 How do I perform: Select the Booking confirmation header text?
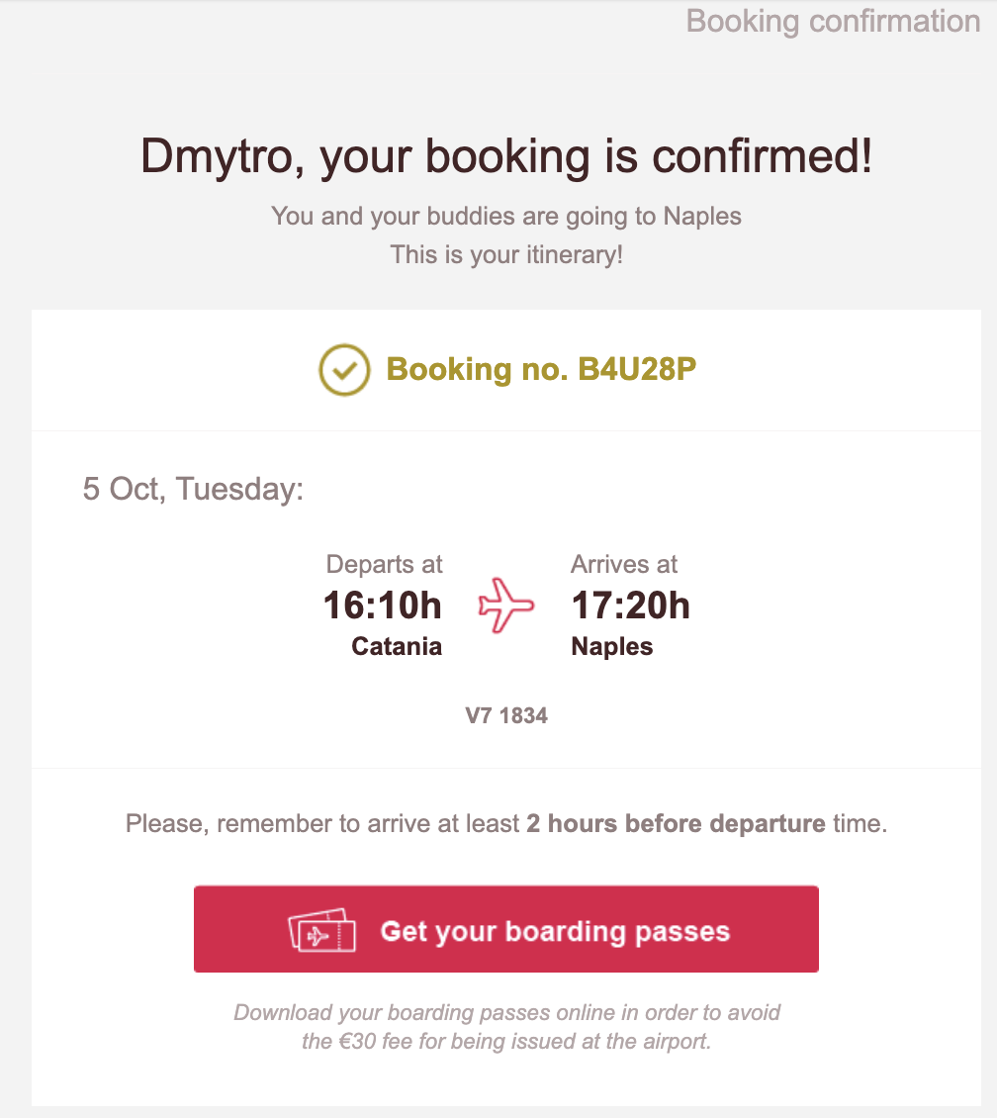point(833,21)
